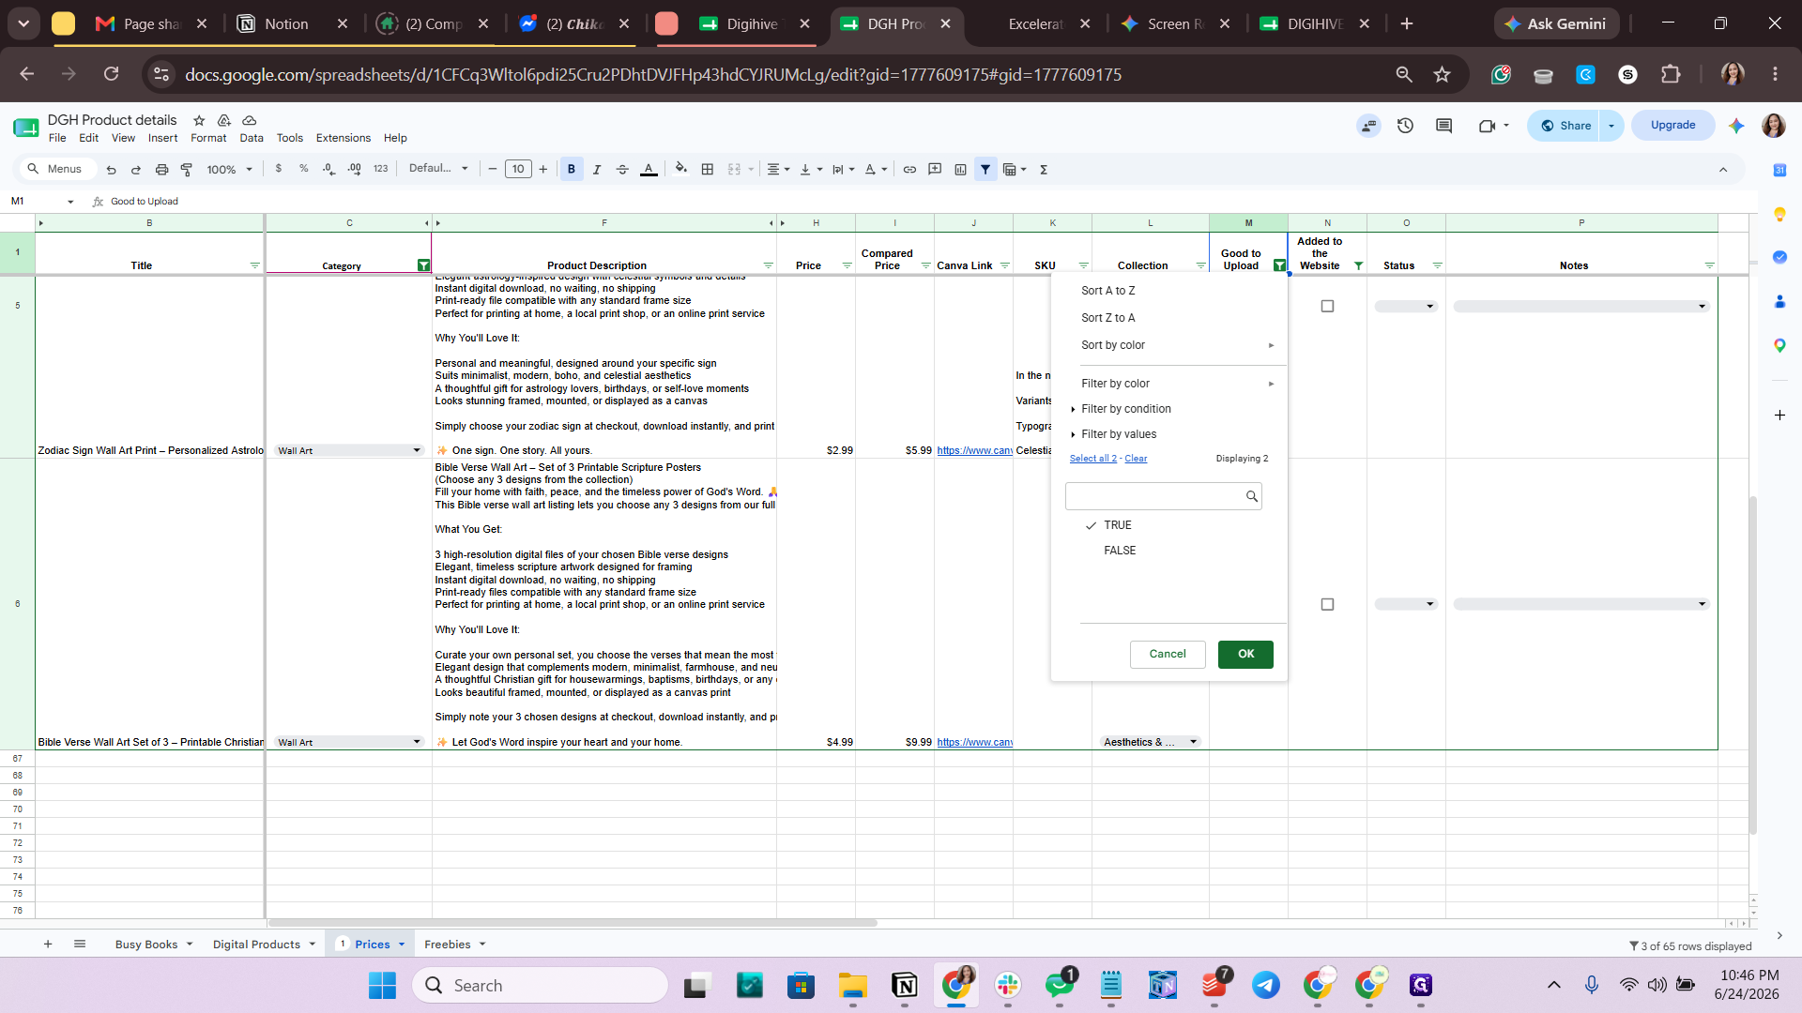The height and width of the screenshot is (1013, 1802).
Task: Open the Wall Art category dropdown in row 5
Action: coord(417,451)
